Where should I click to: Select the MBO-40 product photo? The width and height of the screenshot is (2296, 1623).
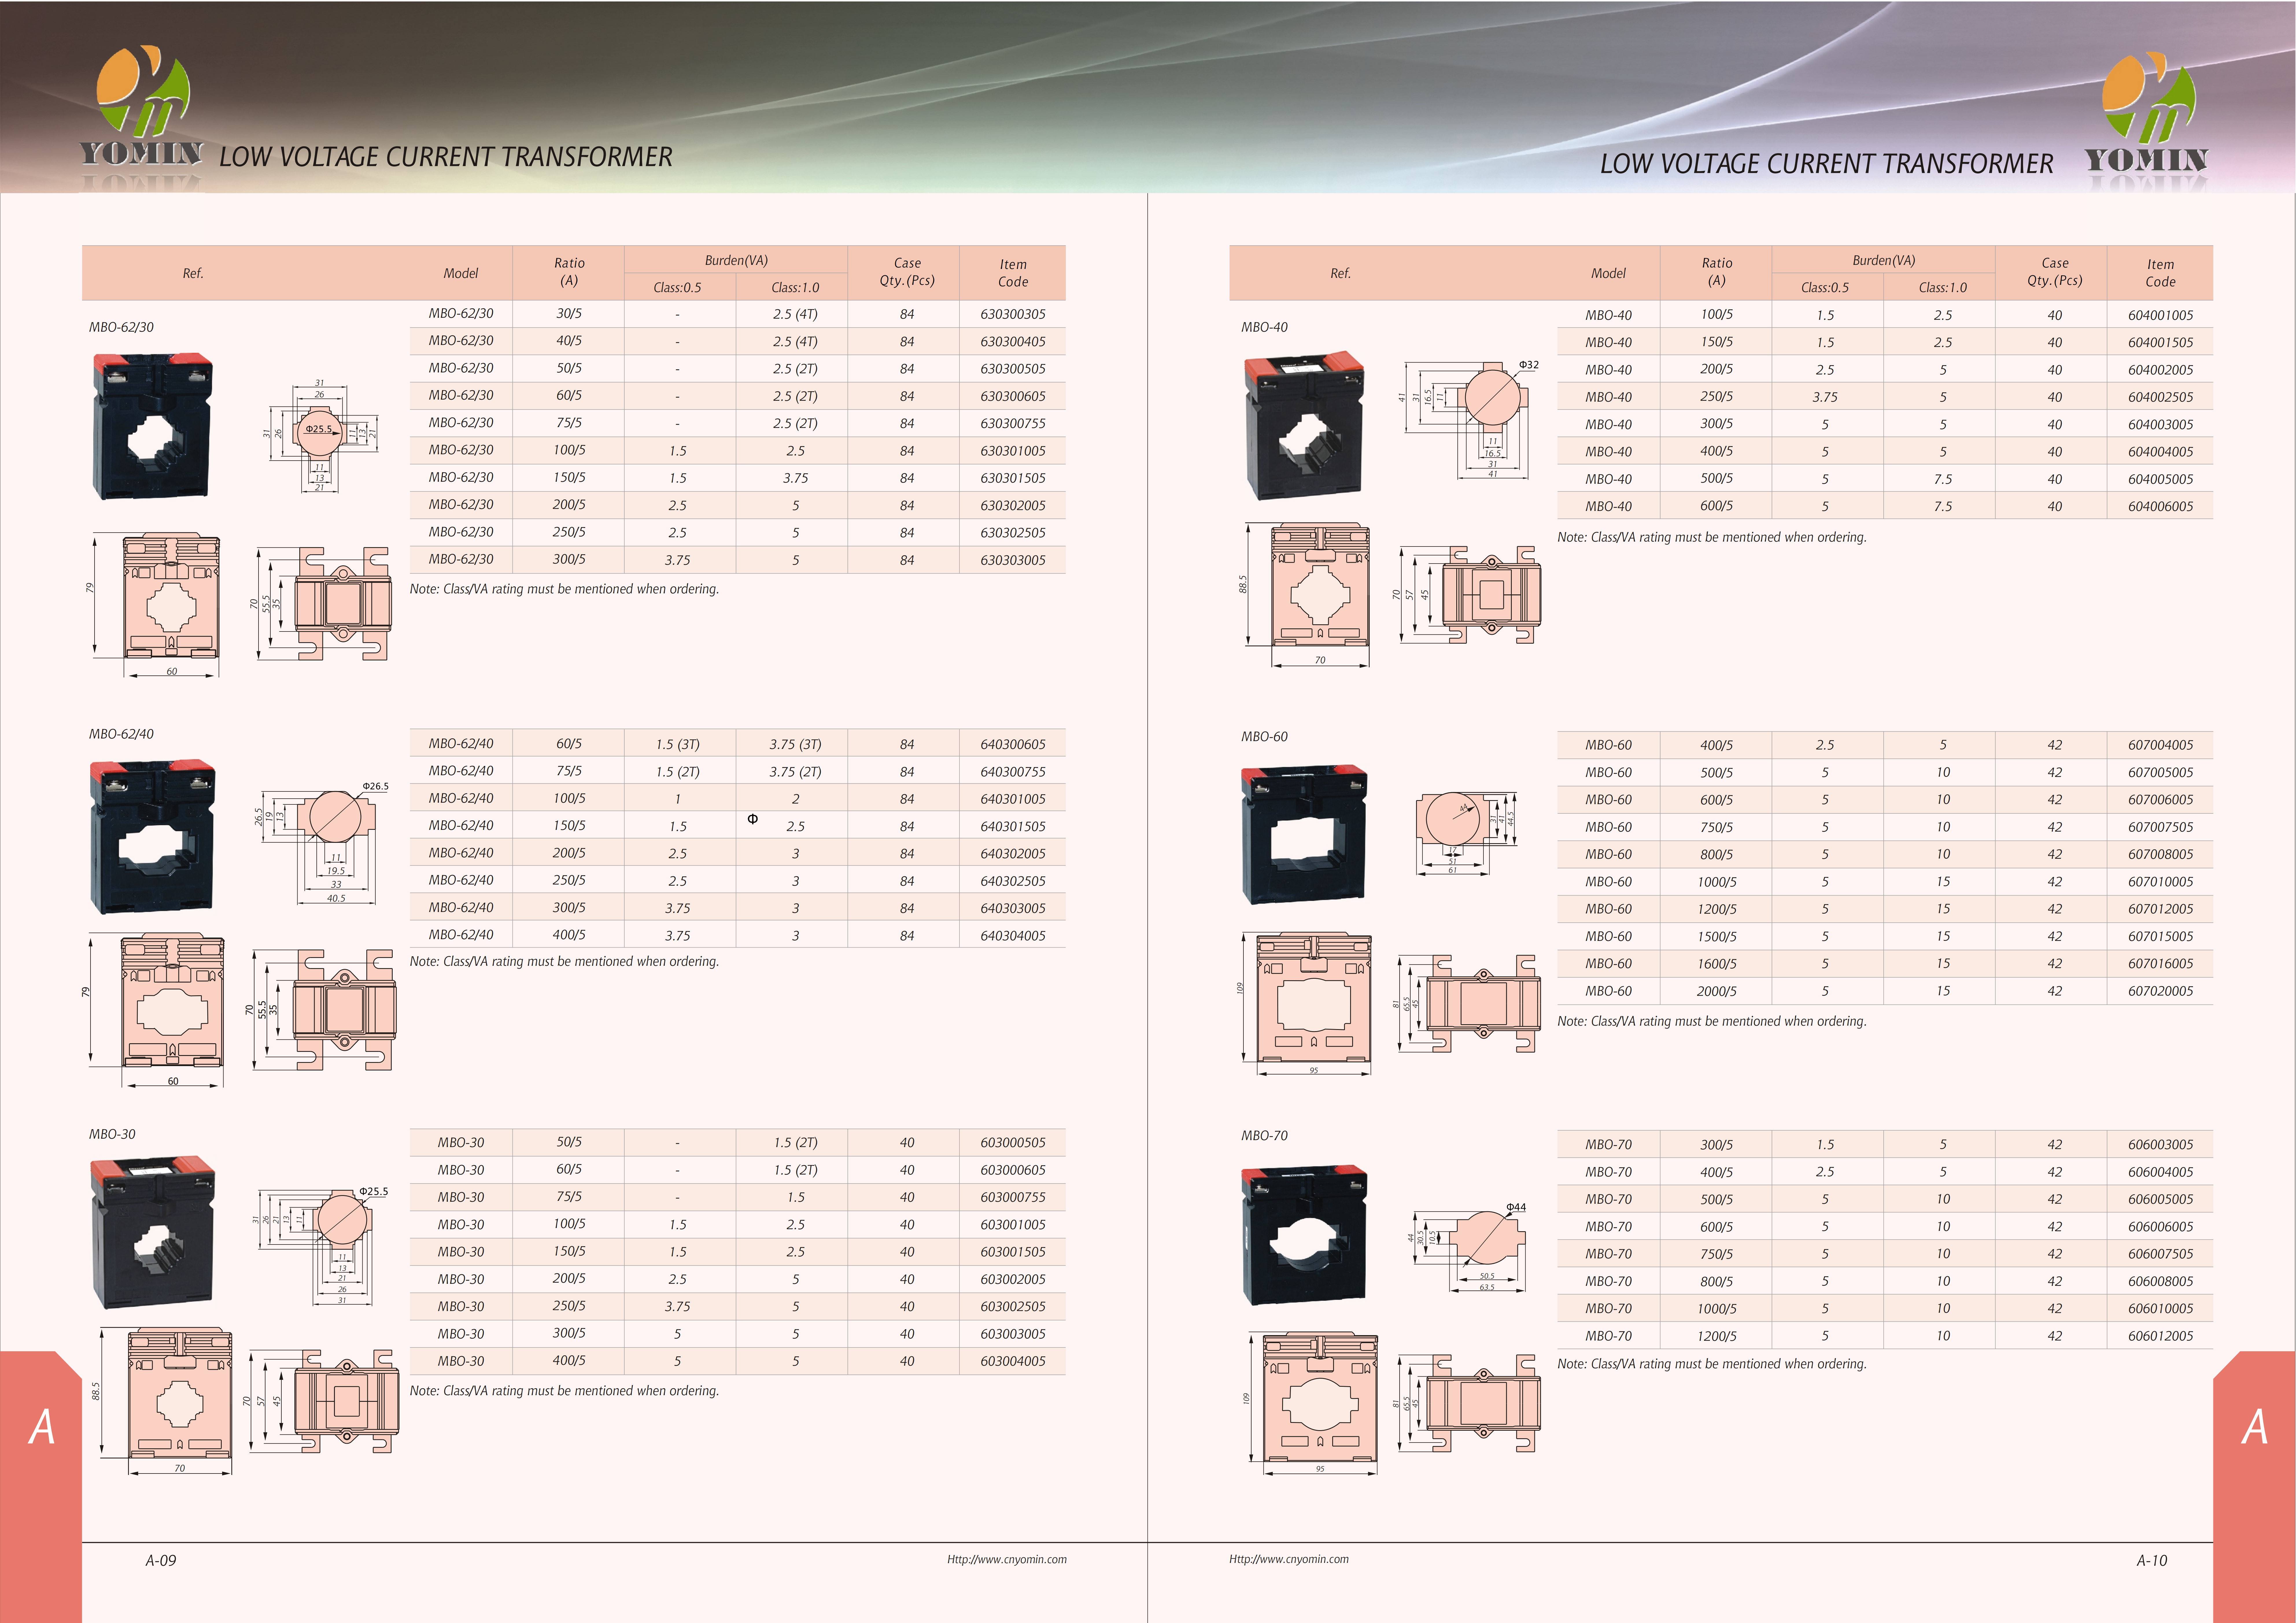pos(1304,425)
